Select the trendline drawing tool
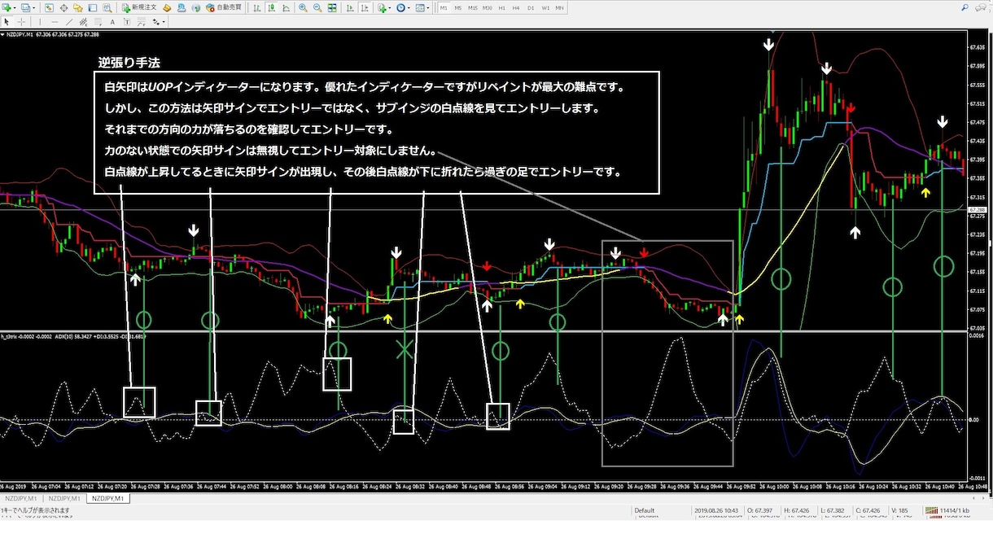Viewport: 993px width, 538px height. click(x=69, y=22)
